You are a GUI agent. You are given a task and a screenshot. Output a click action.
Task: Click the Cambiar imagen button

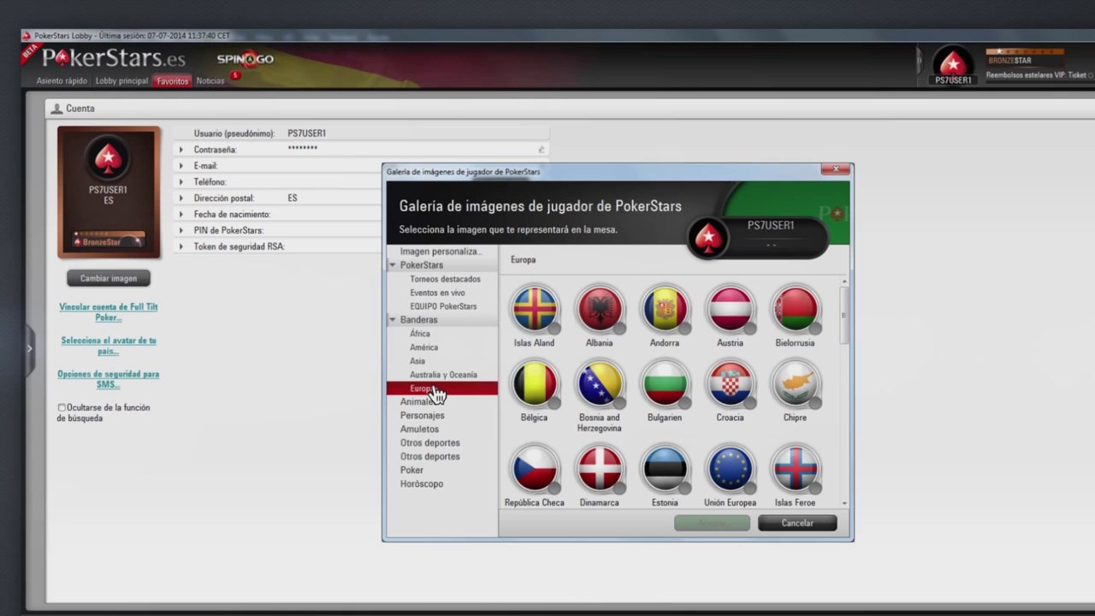point(109,278)
